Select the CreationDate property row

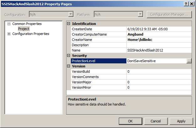click(x=131, y=29)
